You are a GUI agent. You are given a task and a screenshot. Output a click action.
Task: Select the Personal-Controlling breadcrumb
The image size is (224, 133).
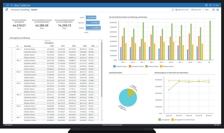point(20,10)
